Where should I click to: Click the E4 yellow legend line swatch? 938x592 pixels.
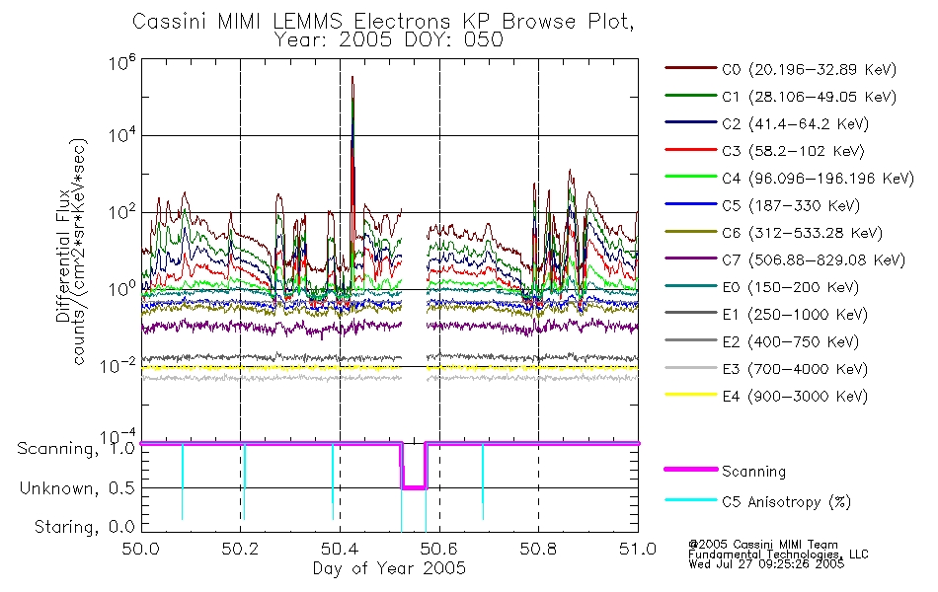click(691, 395)
